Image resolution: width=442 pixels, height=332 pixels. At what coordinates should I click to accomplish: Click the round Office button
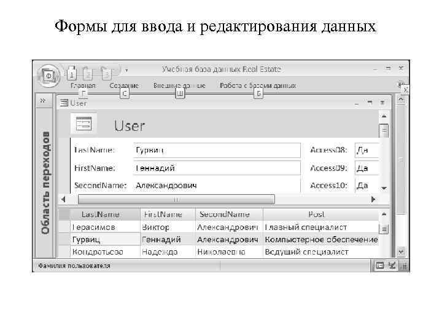48,76
